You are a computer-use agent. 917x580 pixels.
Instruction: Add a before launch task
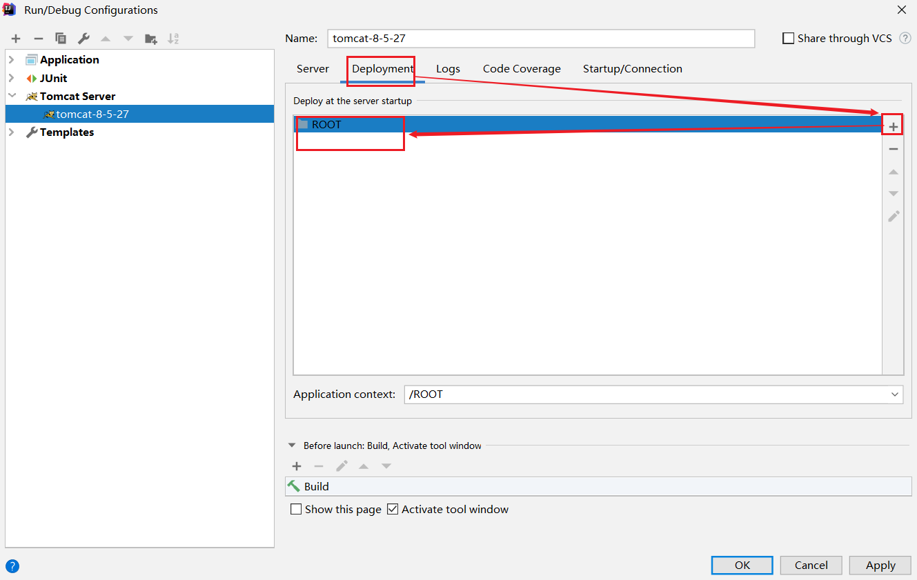tap(297, 466)
